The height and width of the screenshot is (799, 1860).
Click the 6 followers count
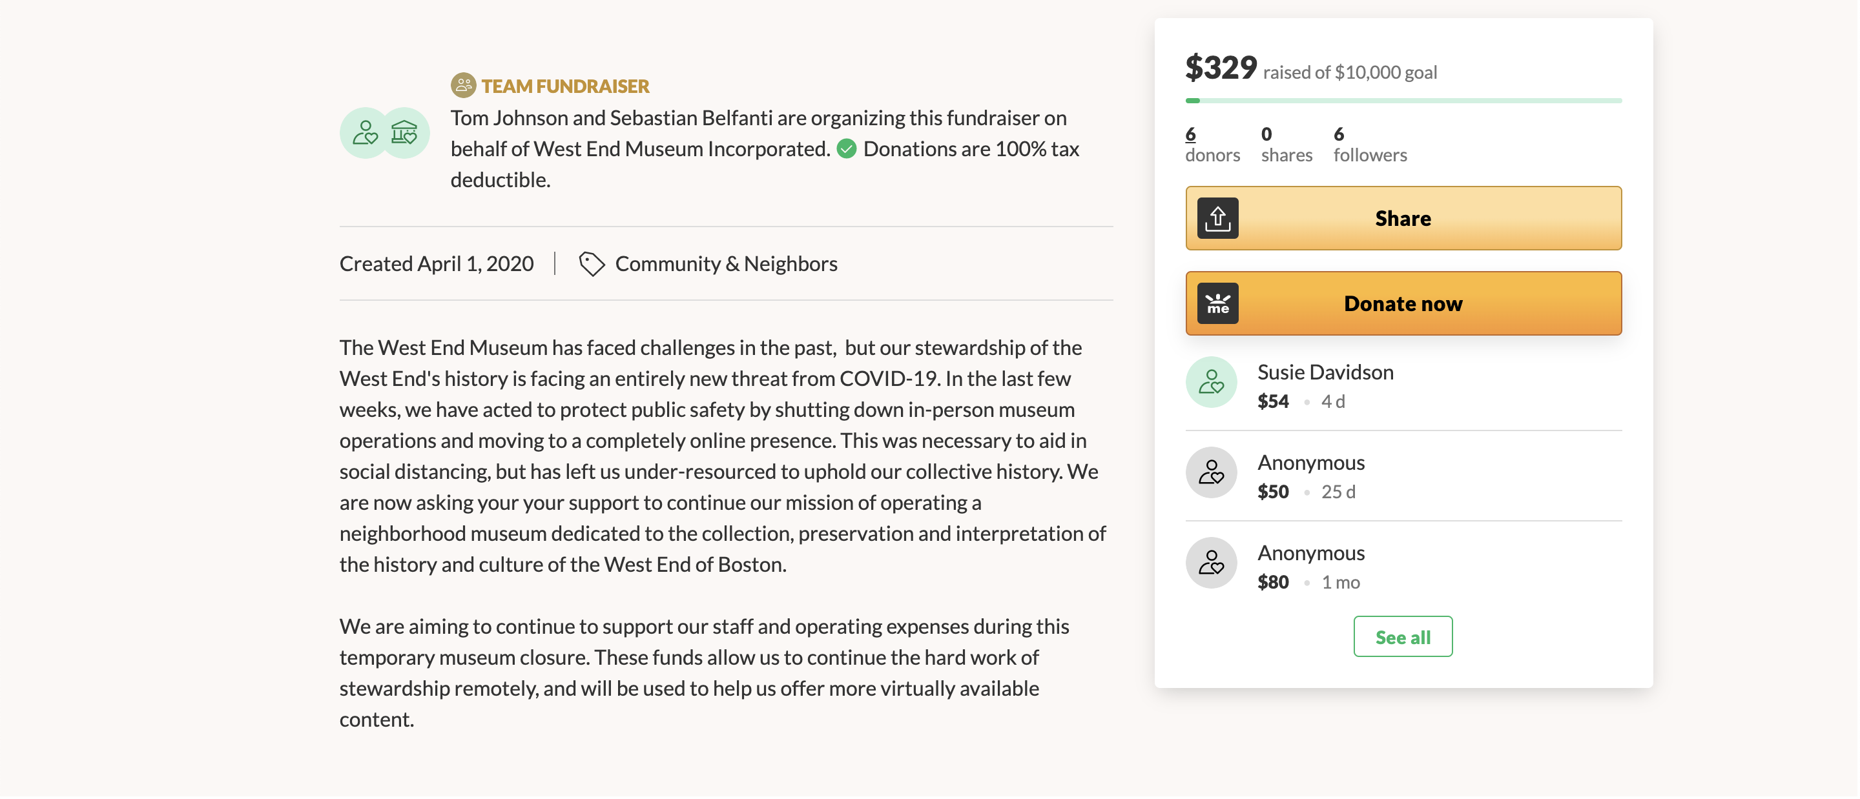point(1369,144)
